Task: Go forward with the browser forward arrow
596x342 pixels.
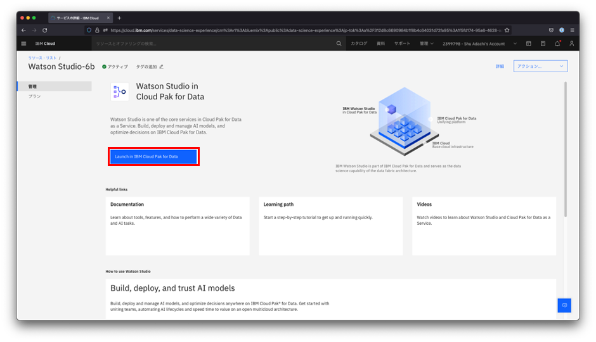Action: click(x=34, y=30)
